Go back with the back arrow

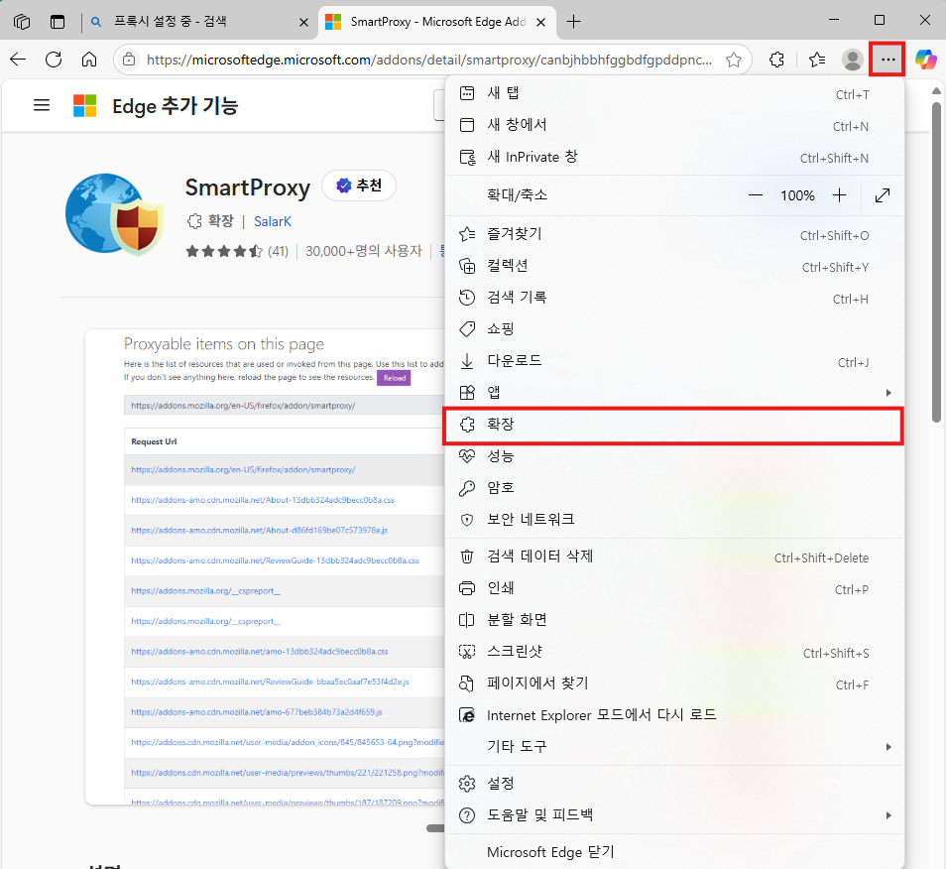[x=18, y=60]
